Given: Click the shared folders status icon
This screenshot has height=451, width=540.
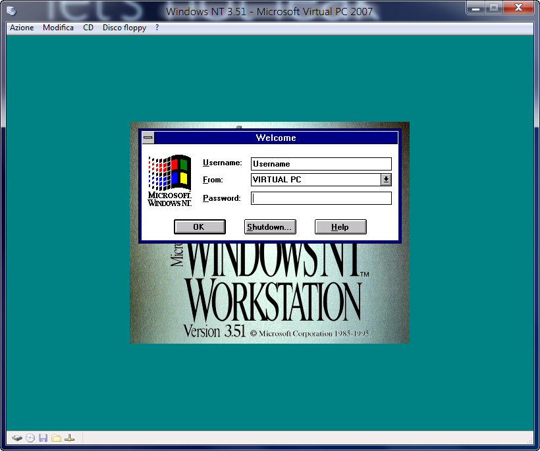Looking at the screenshot, I should coord(56,438).
